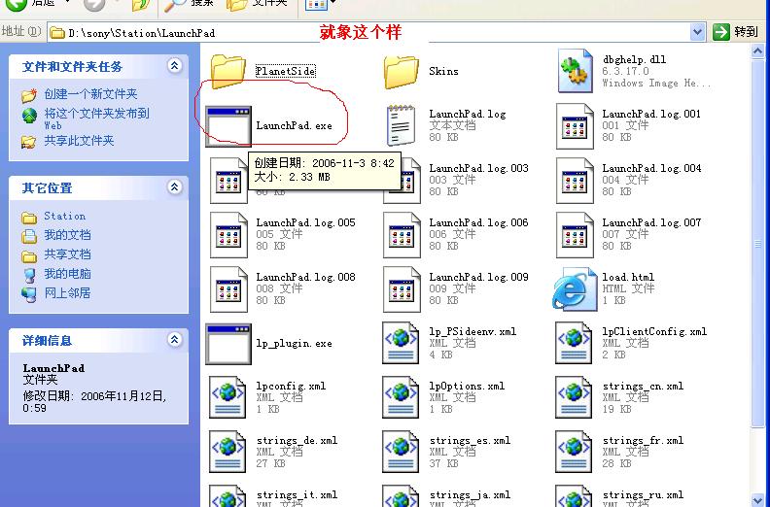Click the forward arrow toolbar button

(x=94, y=4)
